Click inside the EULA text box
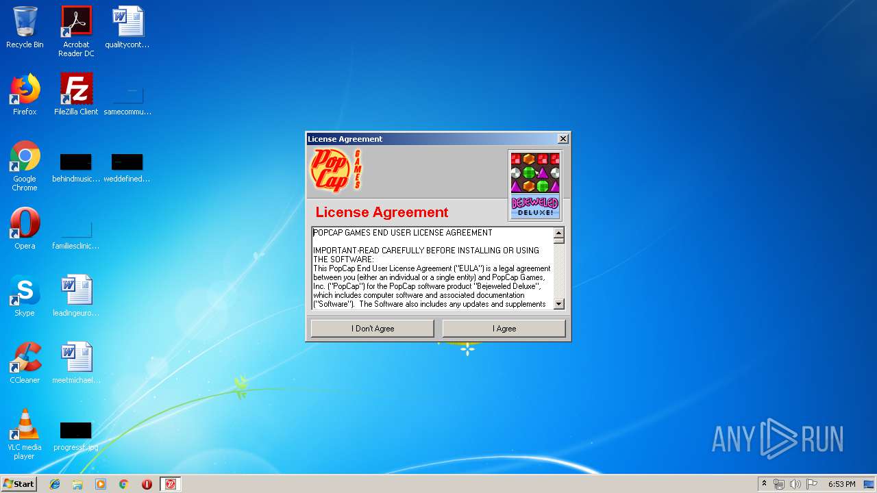The image size is (877, 493). click(x=432, y=268)
